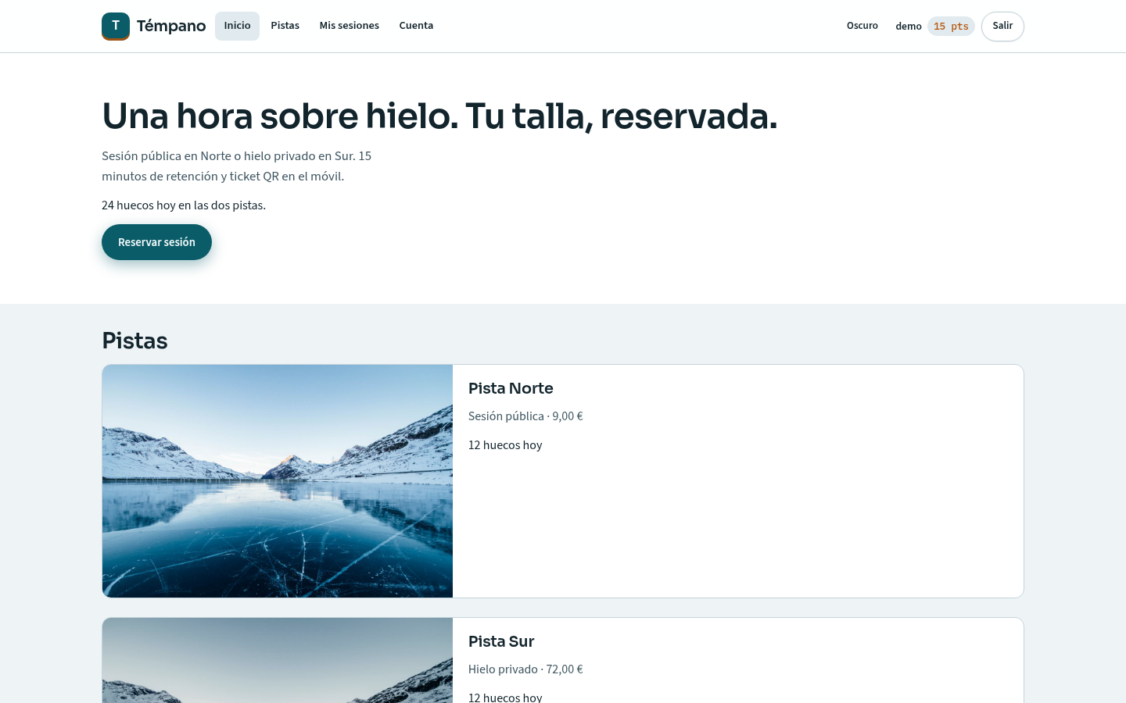
Task: Toggle Oscuro dark mode
Action: point(862,26)
